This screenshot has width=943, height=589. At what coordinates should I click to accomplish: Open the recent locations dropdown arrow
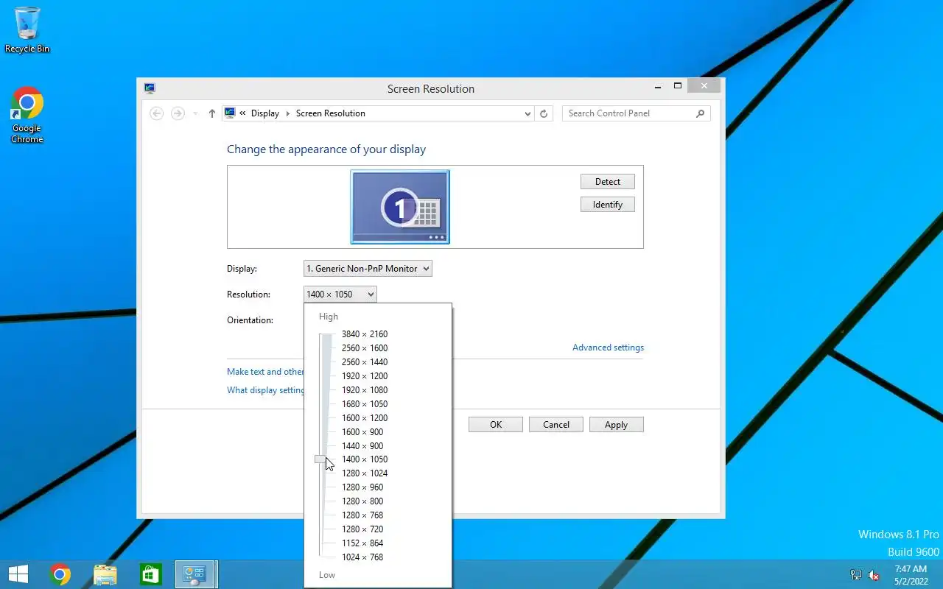click(x=195, y=113)
